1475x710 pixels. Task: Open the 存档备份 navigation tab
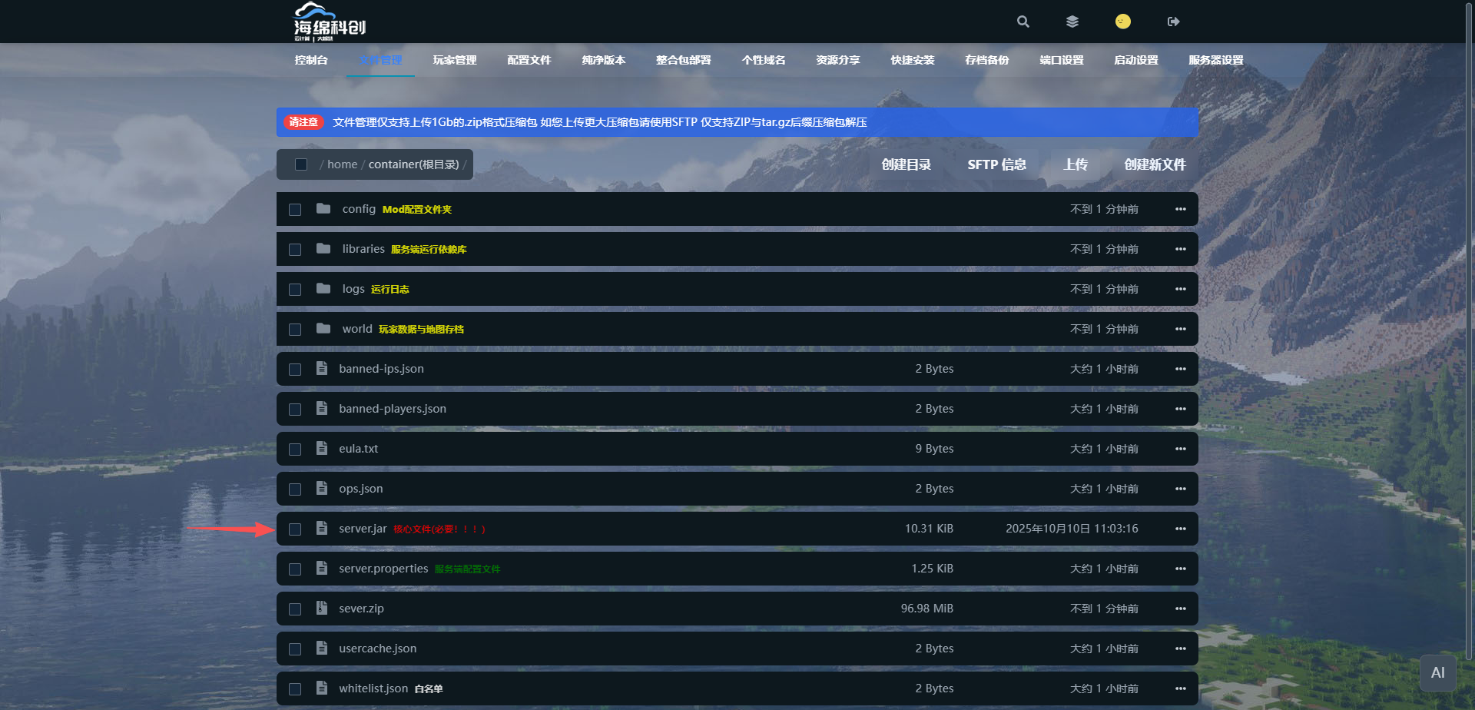pos(986,60)
